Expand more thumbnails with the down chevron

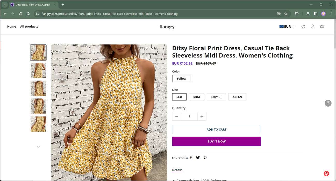[39, 147]
